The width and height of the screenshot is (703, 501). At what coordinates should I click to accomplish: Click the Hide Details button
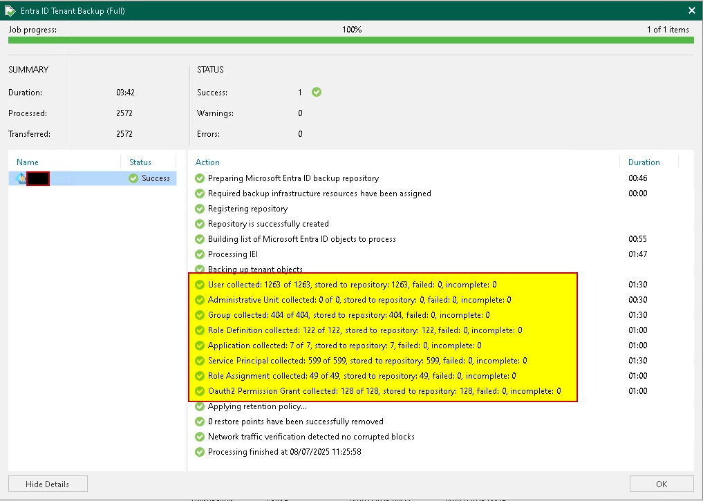[x=48, y=484]
